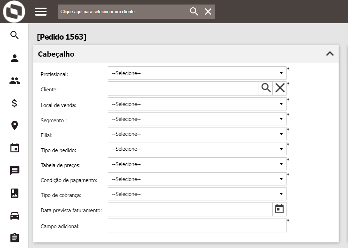Open the hamburger main menu
Screen dimensions: 348x248
(x=41, y=11)
